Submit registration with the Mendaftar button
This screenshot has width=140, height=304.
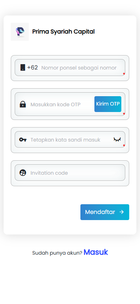pos(105,212)
